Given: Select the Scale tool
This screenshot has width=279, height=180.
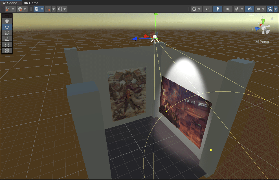Looking at the screenshot, I should click(x=7, y=39).
